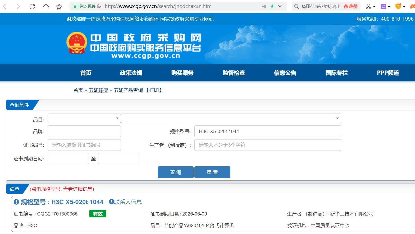Click the 重置 reset button
The height and width of the screenshot is (234, 415).
point(212,172)
